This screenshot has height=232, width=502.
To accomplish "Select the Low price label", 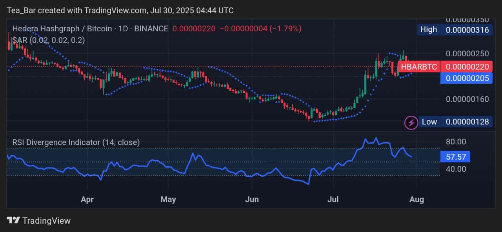I will click(x=429, y=122).
